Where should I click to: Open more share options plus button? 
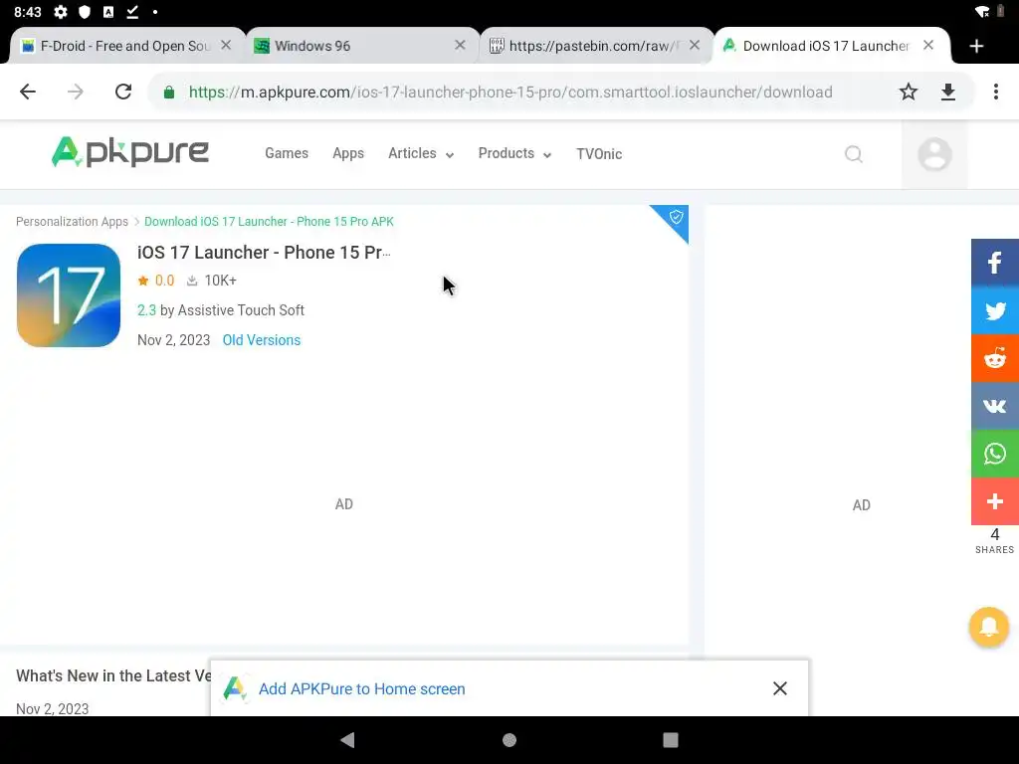pyautogui.click(x=995, y=501)
